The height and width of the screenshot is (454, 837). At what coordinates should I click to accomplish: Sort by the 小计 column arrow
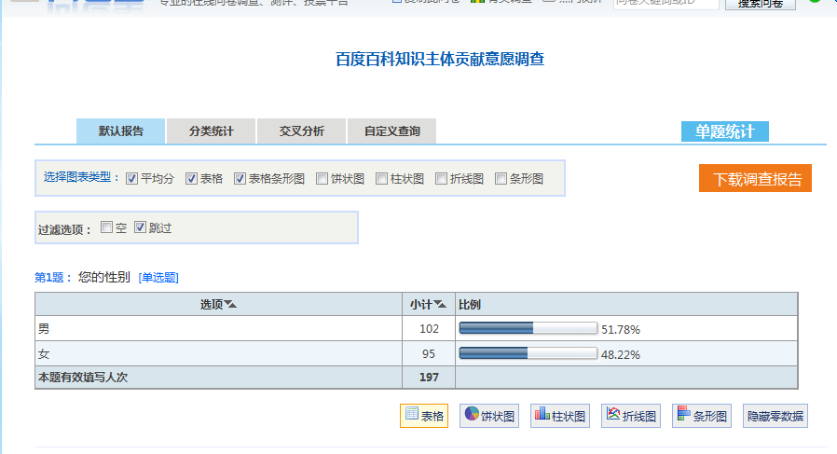click(x=440, y=305)
